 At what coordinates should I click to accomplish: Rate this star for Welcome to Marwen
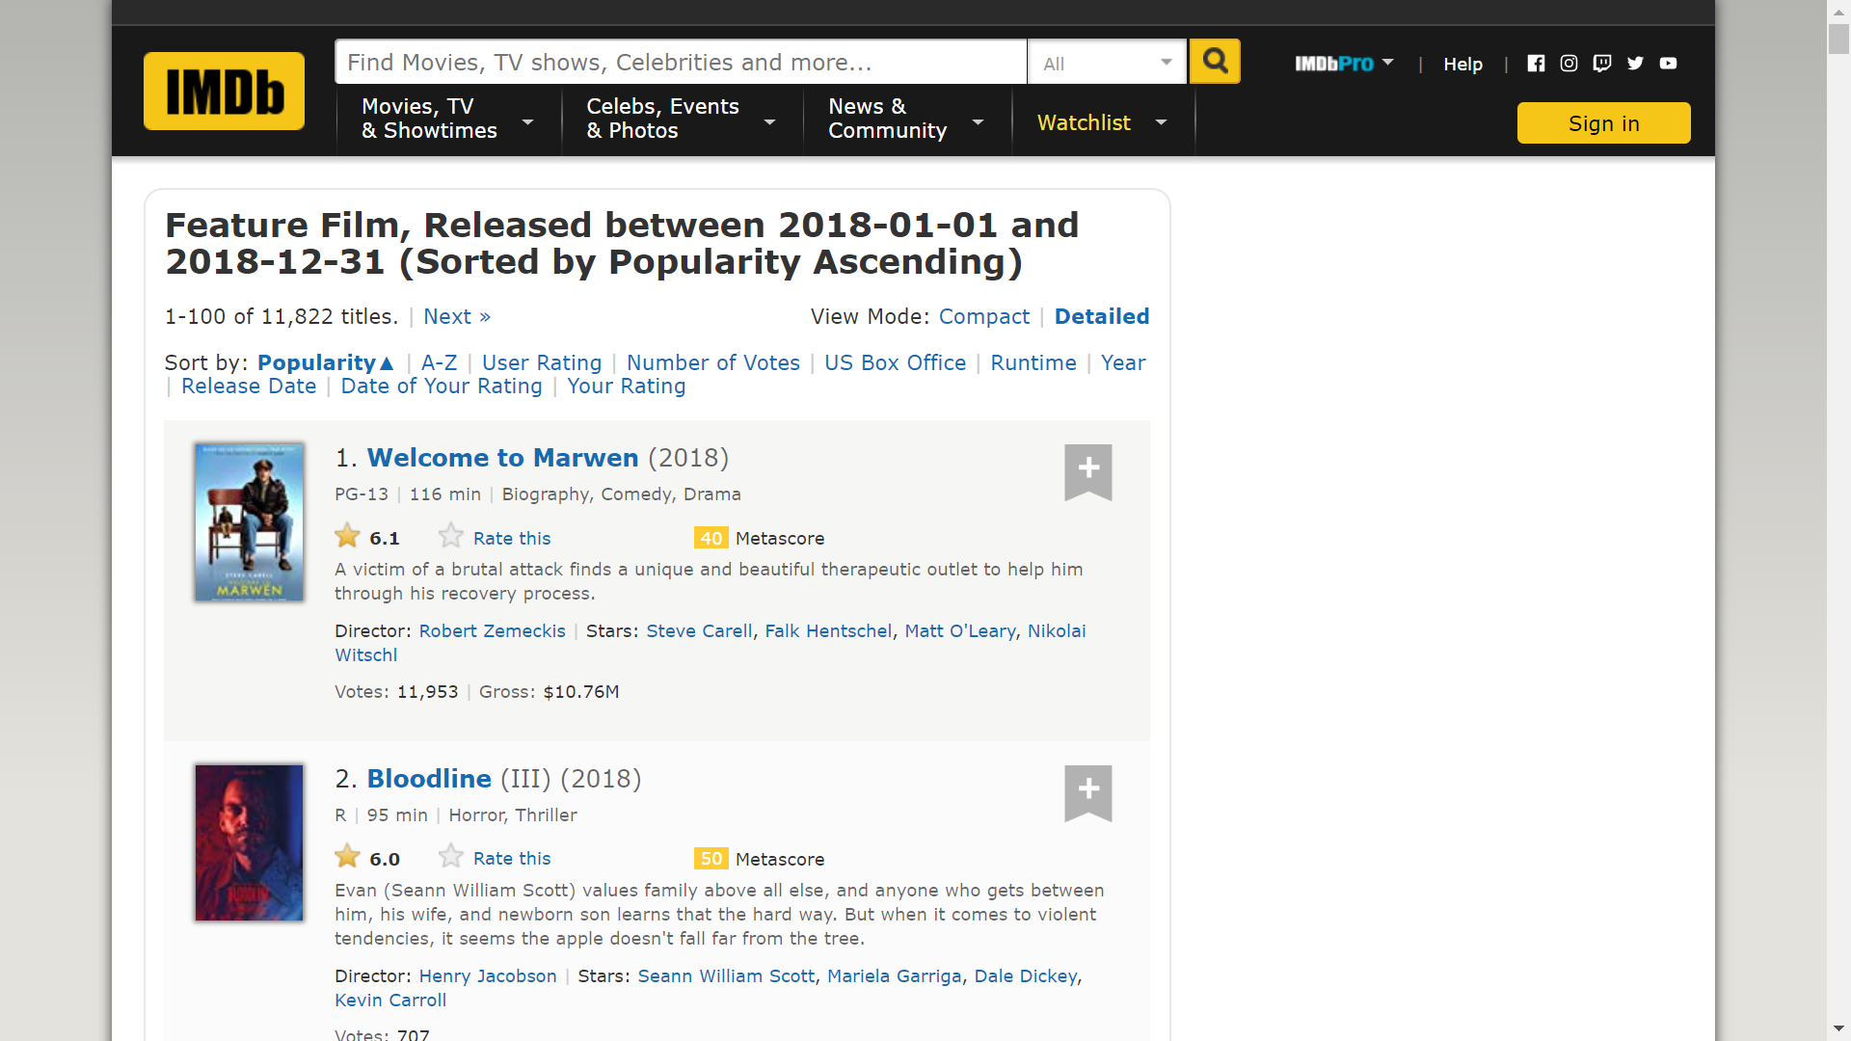point(451,536)
